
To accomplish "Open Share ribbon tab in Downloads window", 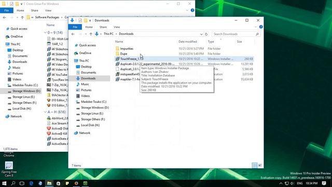I will click(x=103, y=27).
